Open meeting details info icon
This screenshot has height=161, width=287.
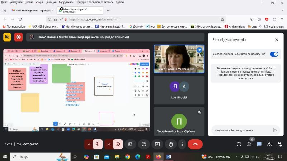(239, 144)
